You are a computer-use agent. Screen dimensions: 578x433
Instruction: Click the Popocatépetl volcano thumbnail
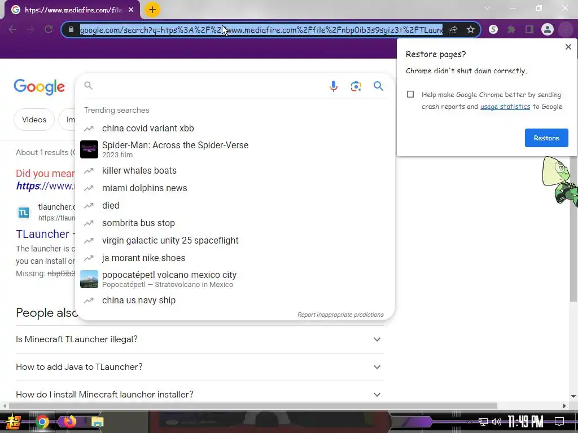(89, 279)
